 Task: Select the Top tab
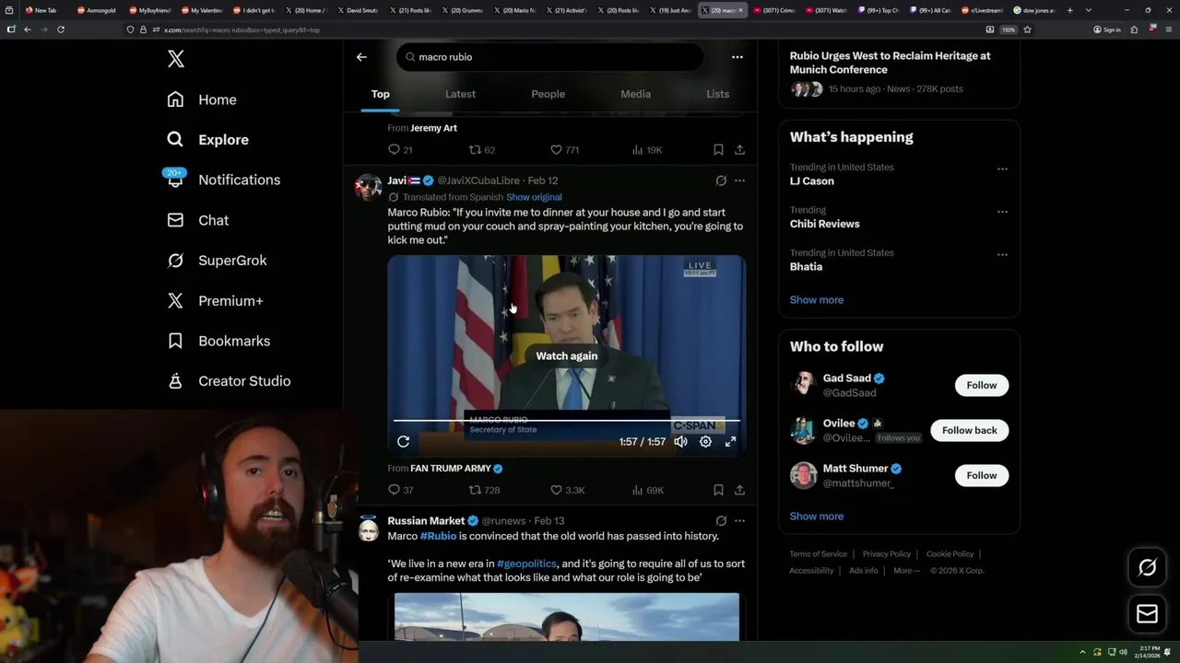point(380,94)
